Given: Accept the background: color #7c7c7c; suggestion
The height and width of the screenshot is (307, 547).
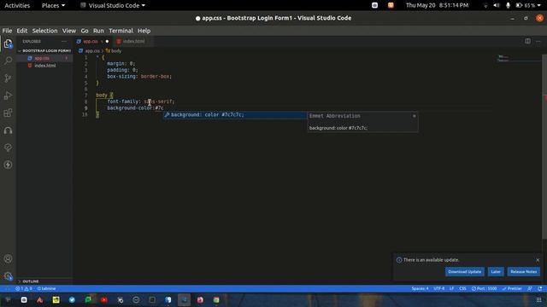Looking at the screenshot, I should pyautogui.click(x=235, y=114).
